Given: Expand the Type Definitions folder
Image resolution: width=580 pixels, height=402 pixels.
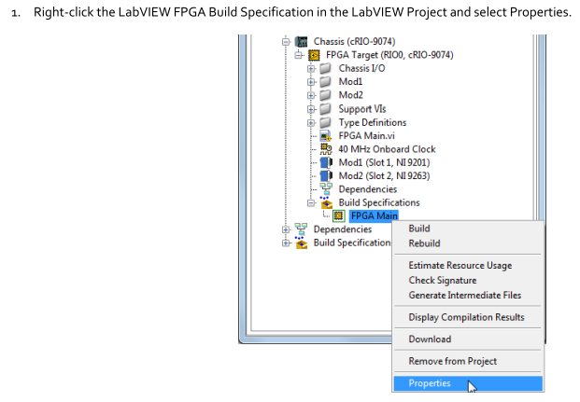Looking at the screenshot, I should tap(311, 123).
